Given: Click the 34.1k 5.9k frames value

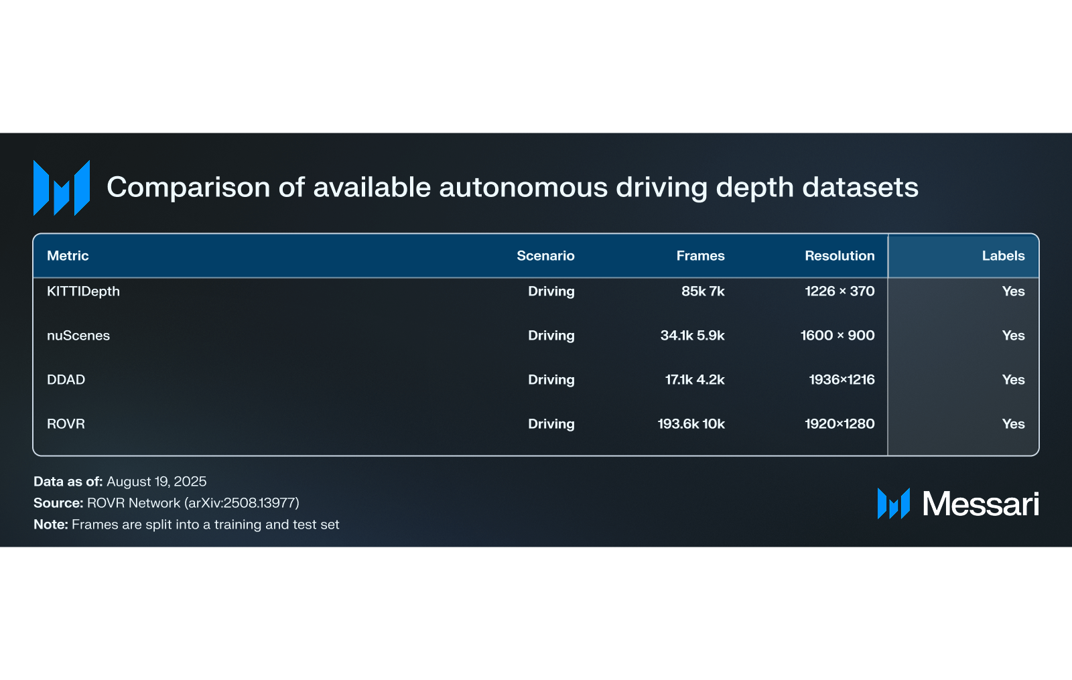Looking at the screenshot, I should coord(692,336).
